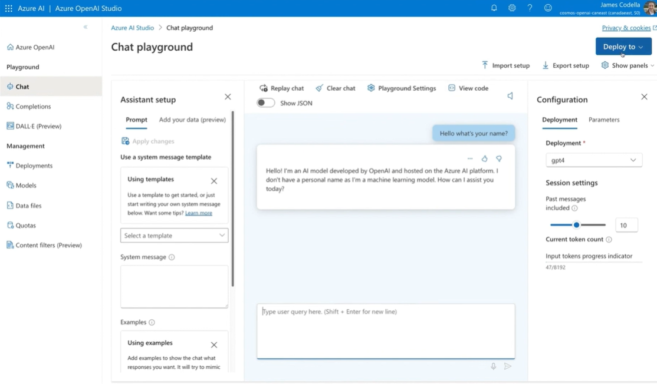Click the thumbs down icon on response

tap(499, 158)
